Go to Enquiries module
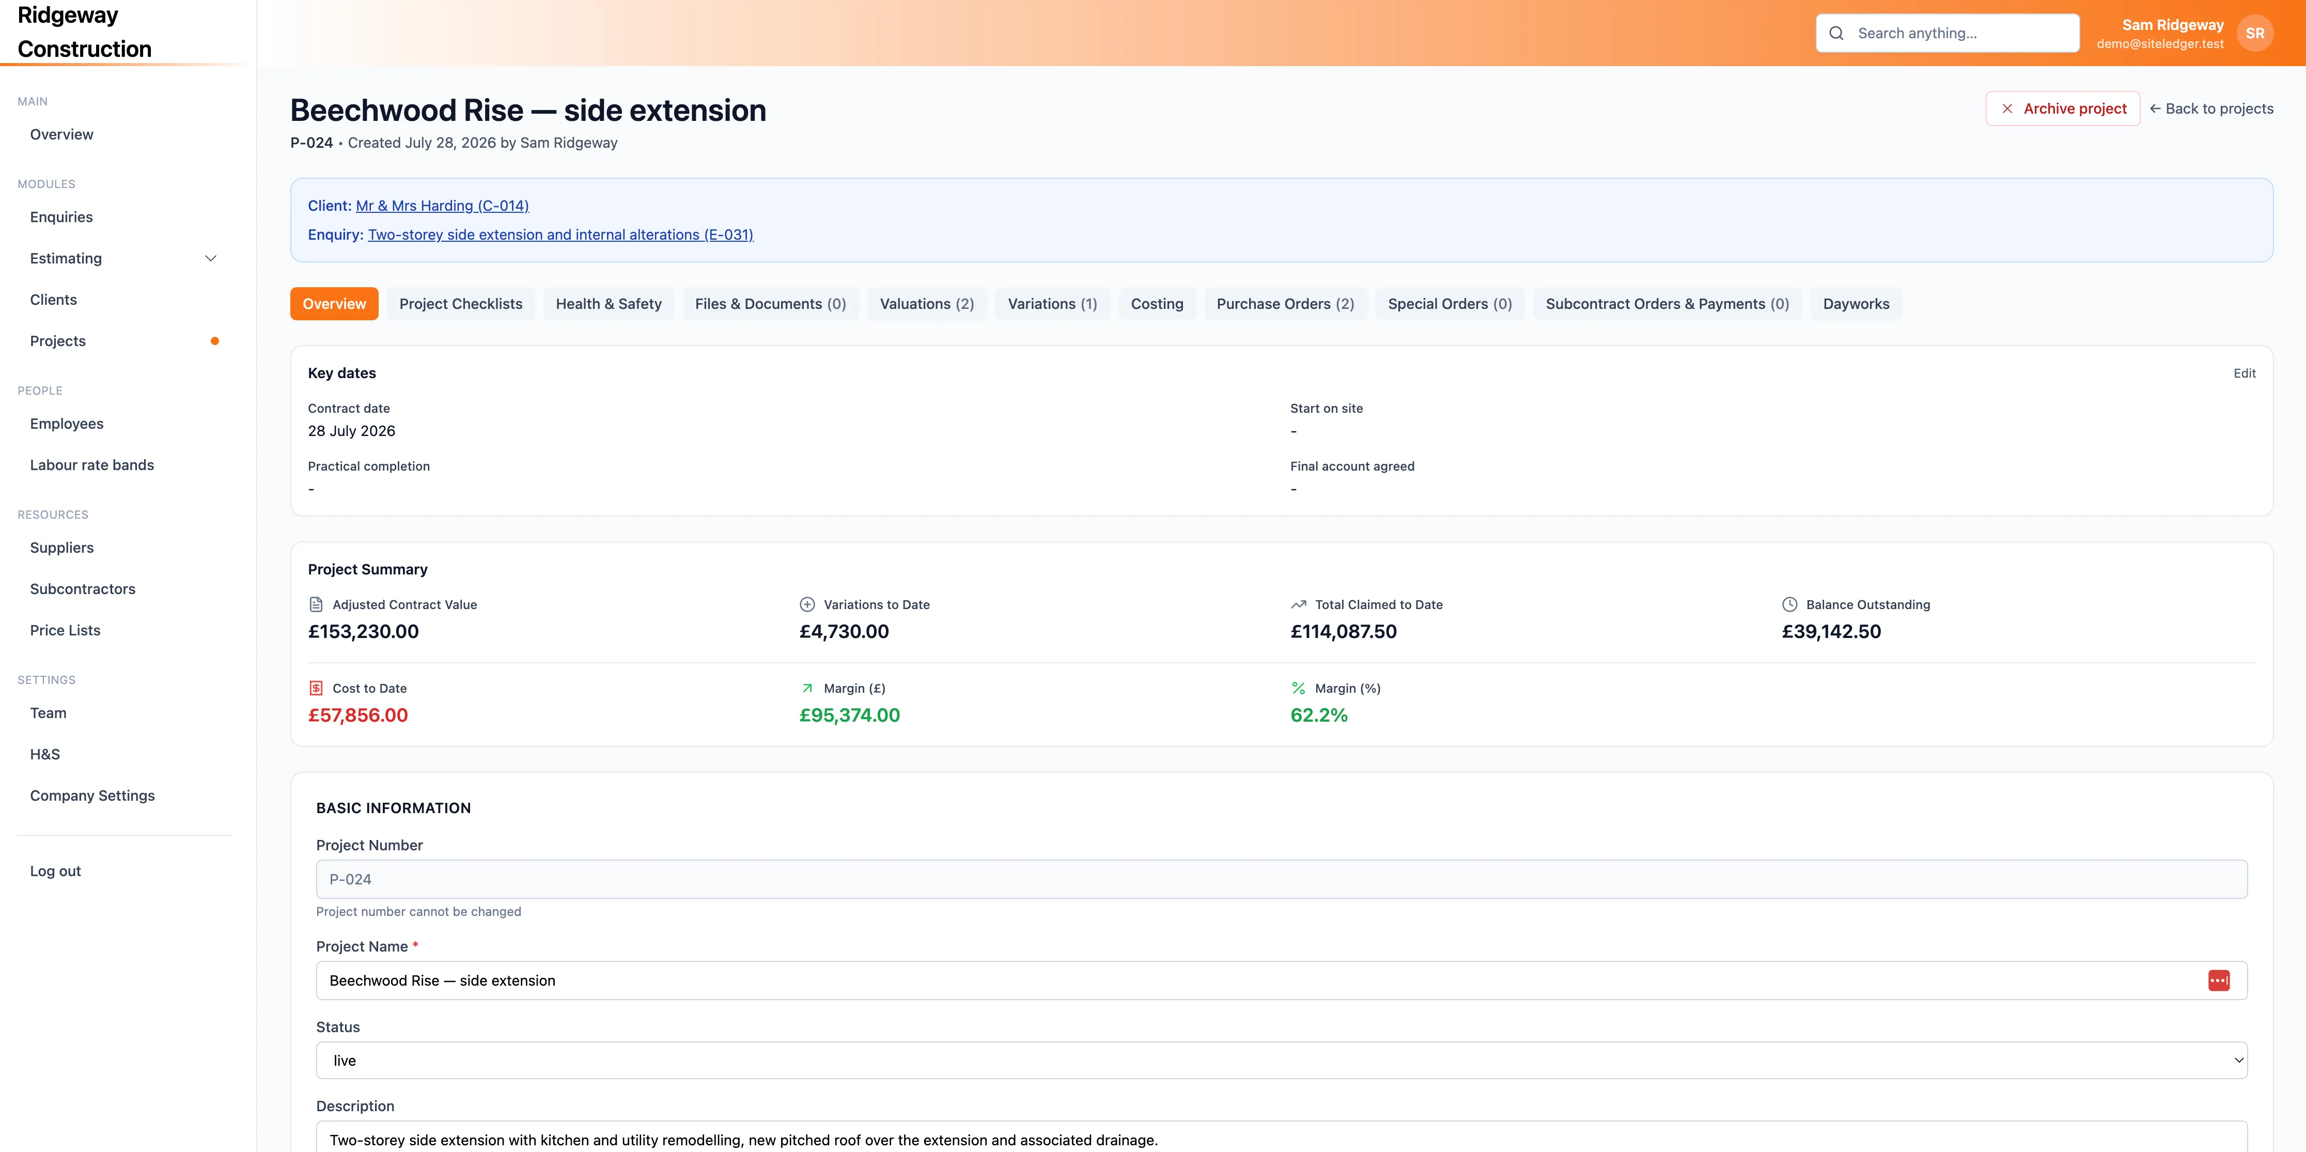 pos(62,217)
